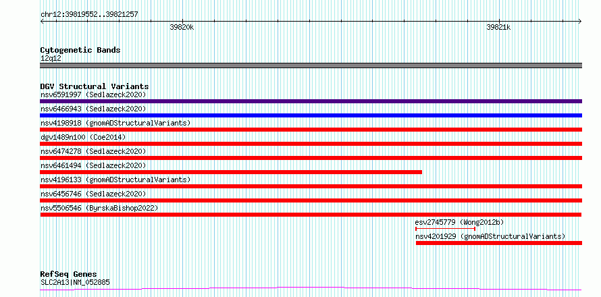The height and width of the screenshot is (297, 601).
Task: Open nsv4196133 gnomADStructuralVariants label
Action: point(115,180)
